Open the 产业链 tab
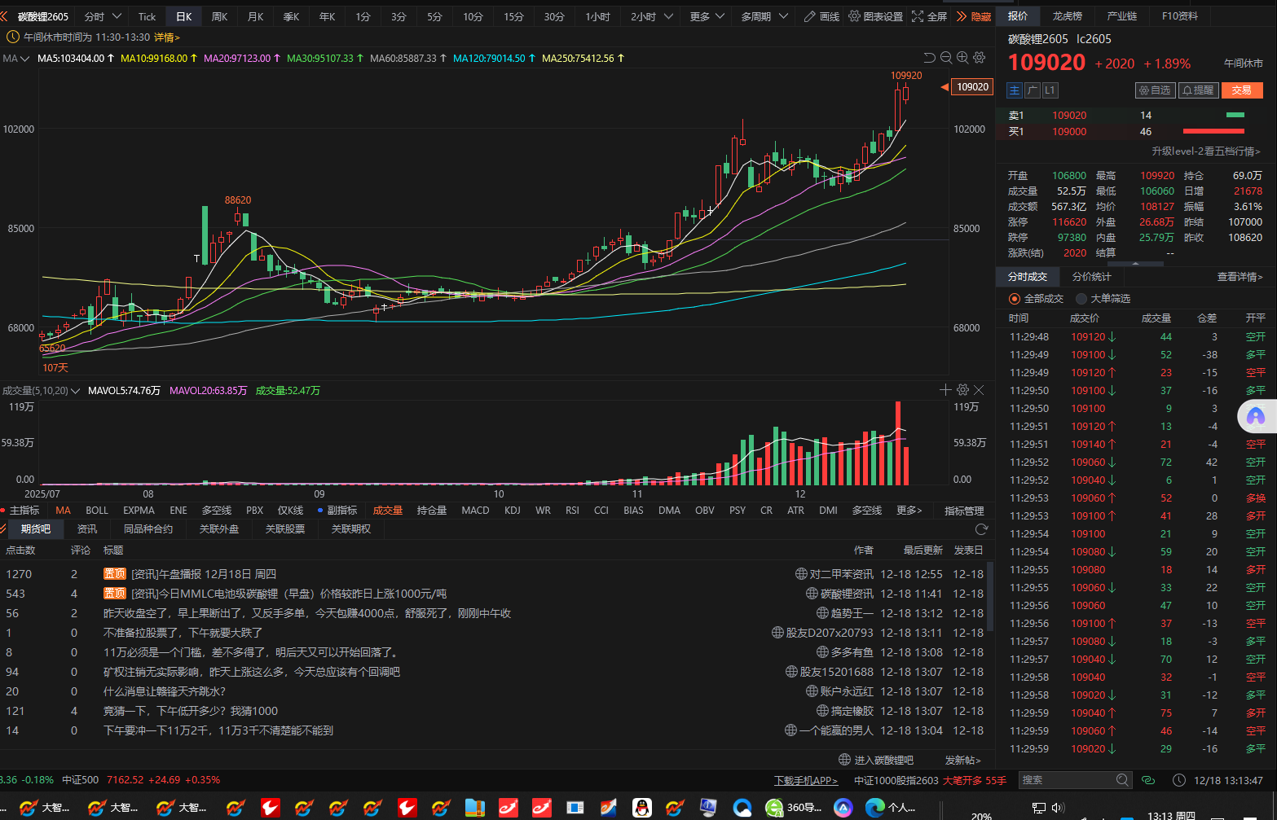The image size is (1277, 820). tap(1122, 16)
